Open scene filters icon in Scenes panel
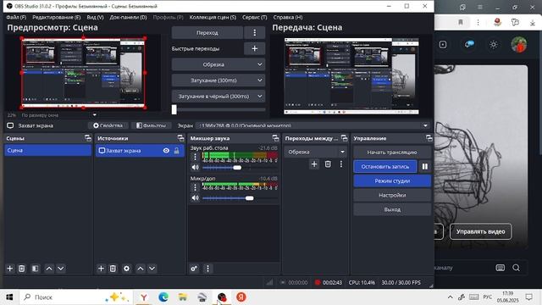Image resolution: width=542 pixels, height=305 pixels. click(x=35, y=269)
